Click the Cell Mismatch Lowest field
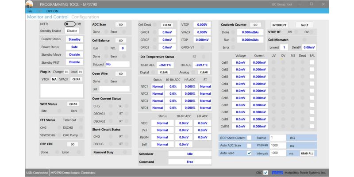Viewport: 354px width, 177px height. point(284,47)
